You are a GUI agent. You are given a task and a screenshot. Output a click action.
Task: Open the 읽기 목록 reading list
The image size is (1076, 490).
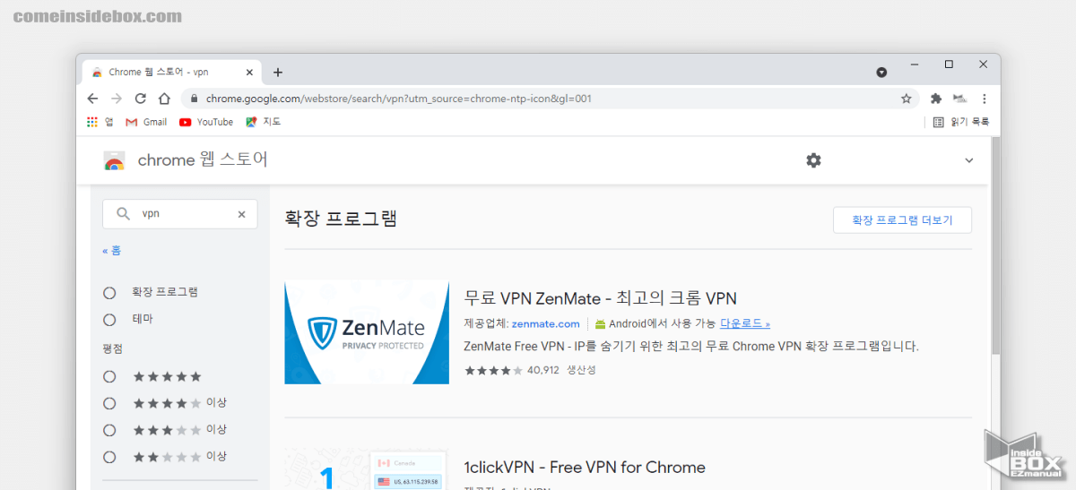960,122
